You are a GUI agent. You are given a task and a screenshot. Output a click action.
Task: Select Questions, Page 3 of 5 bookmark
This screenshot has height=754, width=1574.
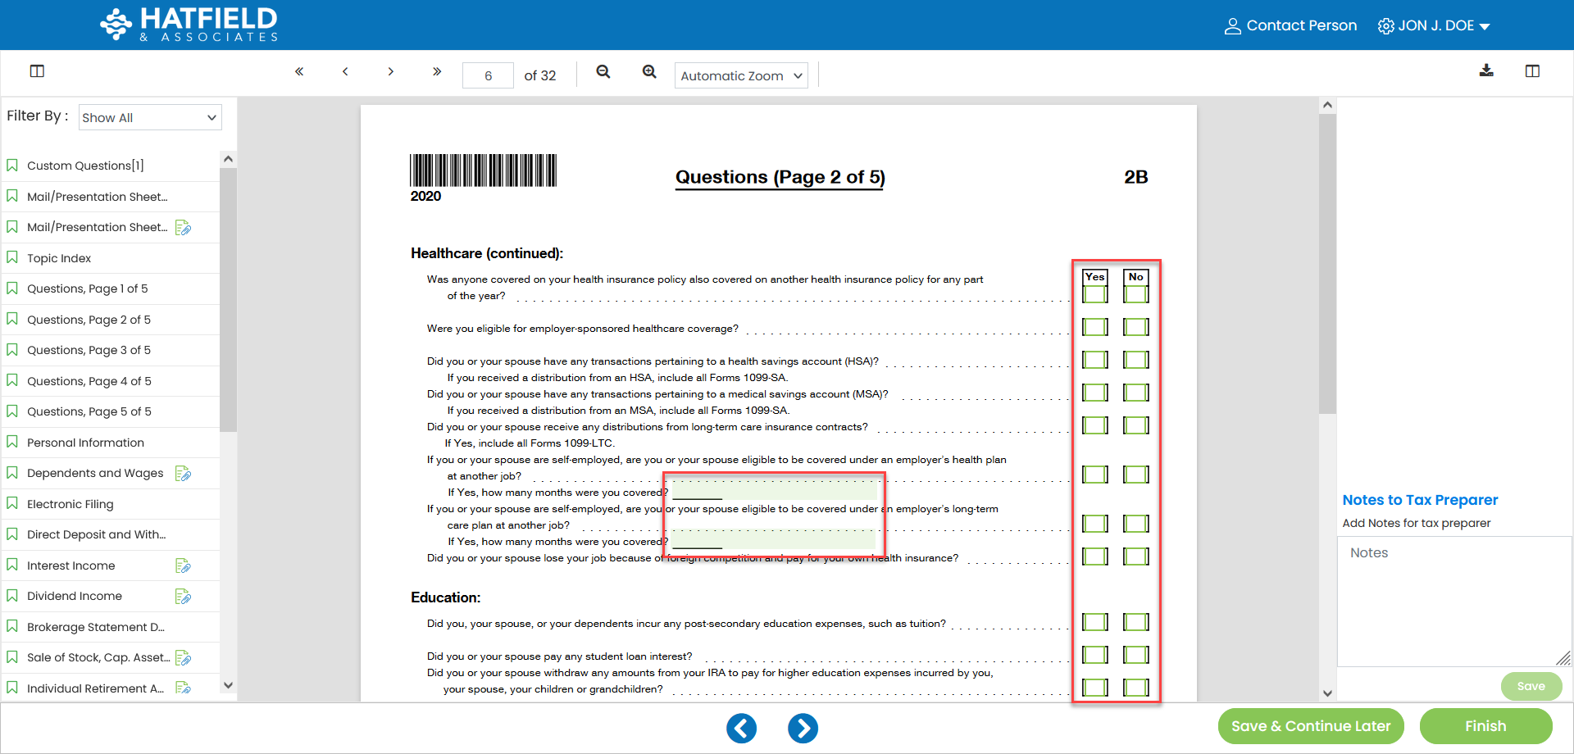89,350
